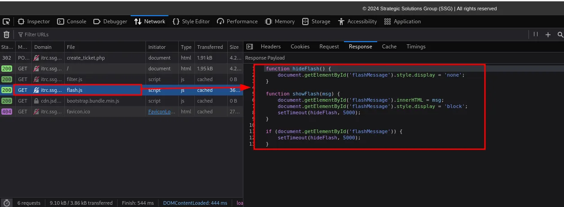Click insecure lock icon on favicon.ico row

[x=36, y=112]
